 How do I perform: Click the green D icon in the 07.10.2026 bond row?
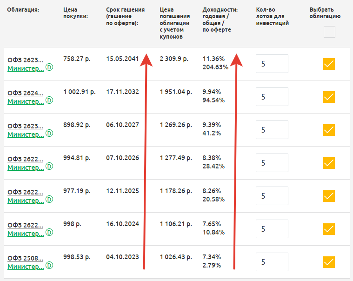(49, 167)
